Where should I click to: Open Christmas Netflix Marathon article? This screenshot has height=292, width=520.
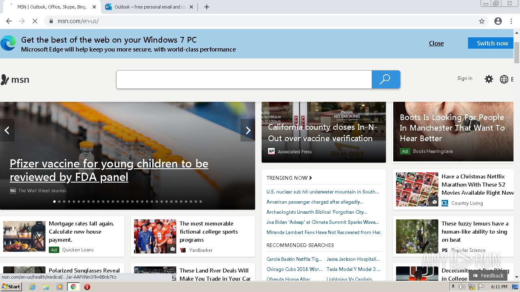pyautogui.click(x=477, y=185)
